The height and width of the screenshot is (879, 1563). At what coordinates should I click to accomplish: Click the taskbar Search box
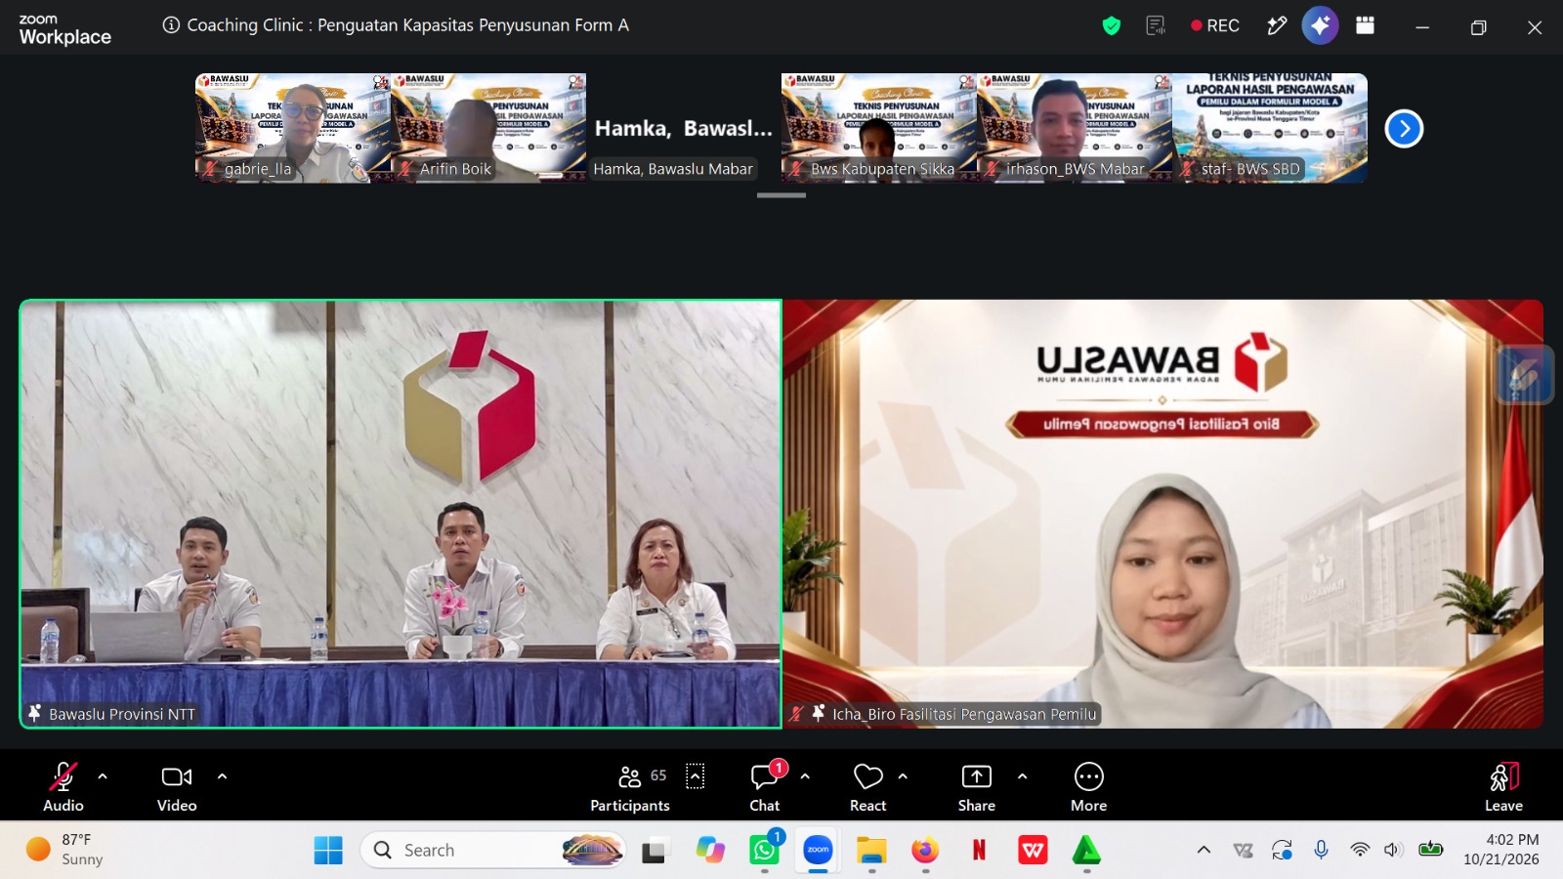[493, 851]
